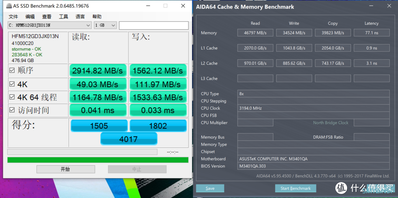Viewport: 398px width, 198px height.
Task: Open the 语言 menu
Action: tap(80, 17)
